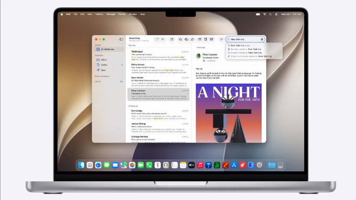The image size is (356, 200).
Task: Open the Eco Lodge email in All Results
Action: click(158, 115)
